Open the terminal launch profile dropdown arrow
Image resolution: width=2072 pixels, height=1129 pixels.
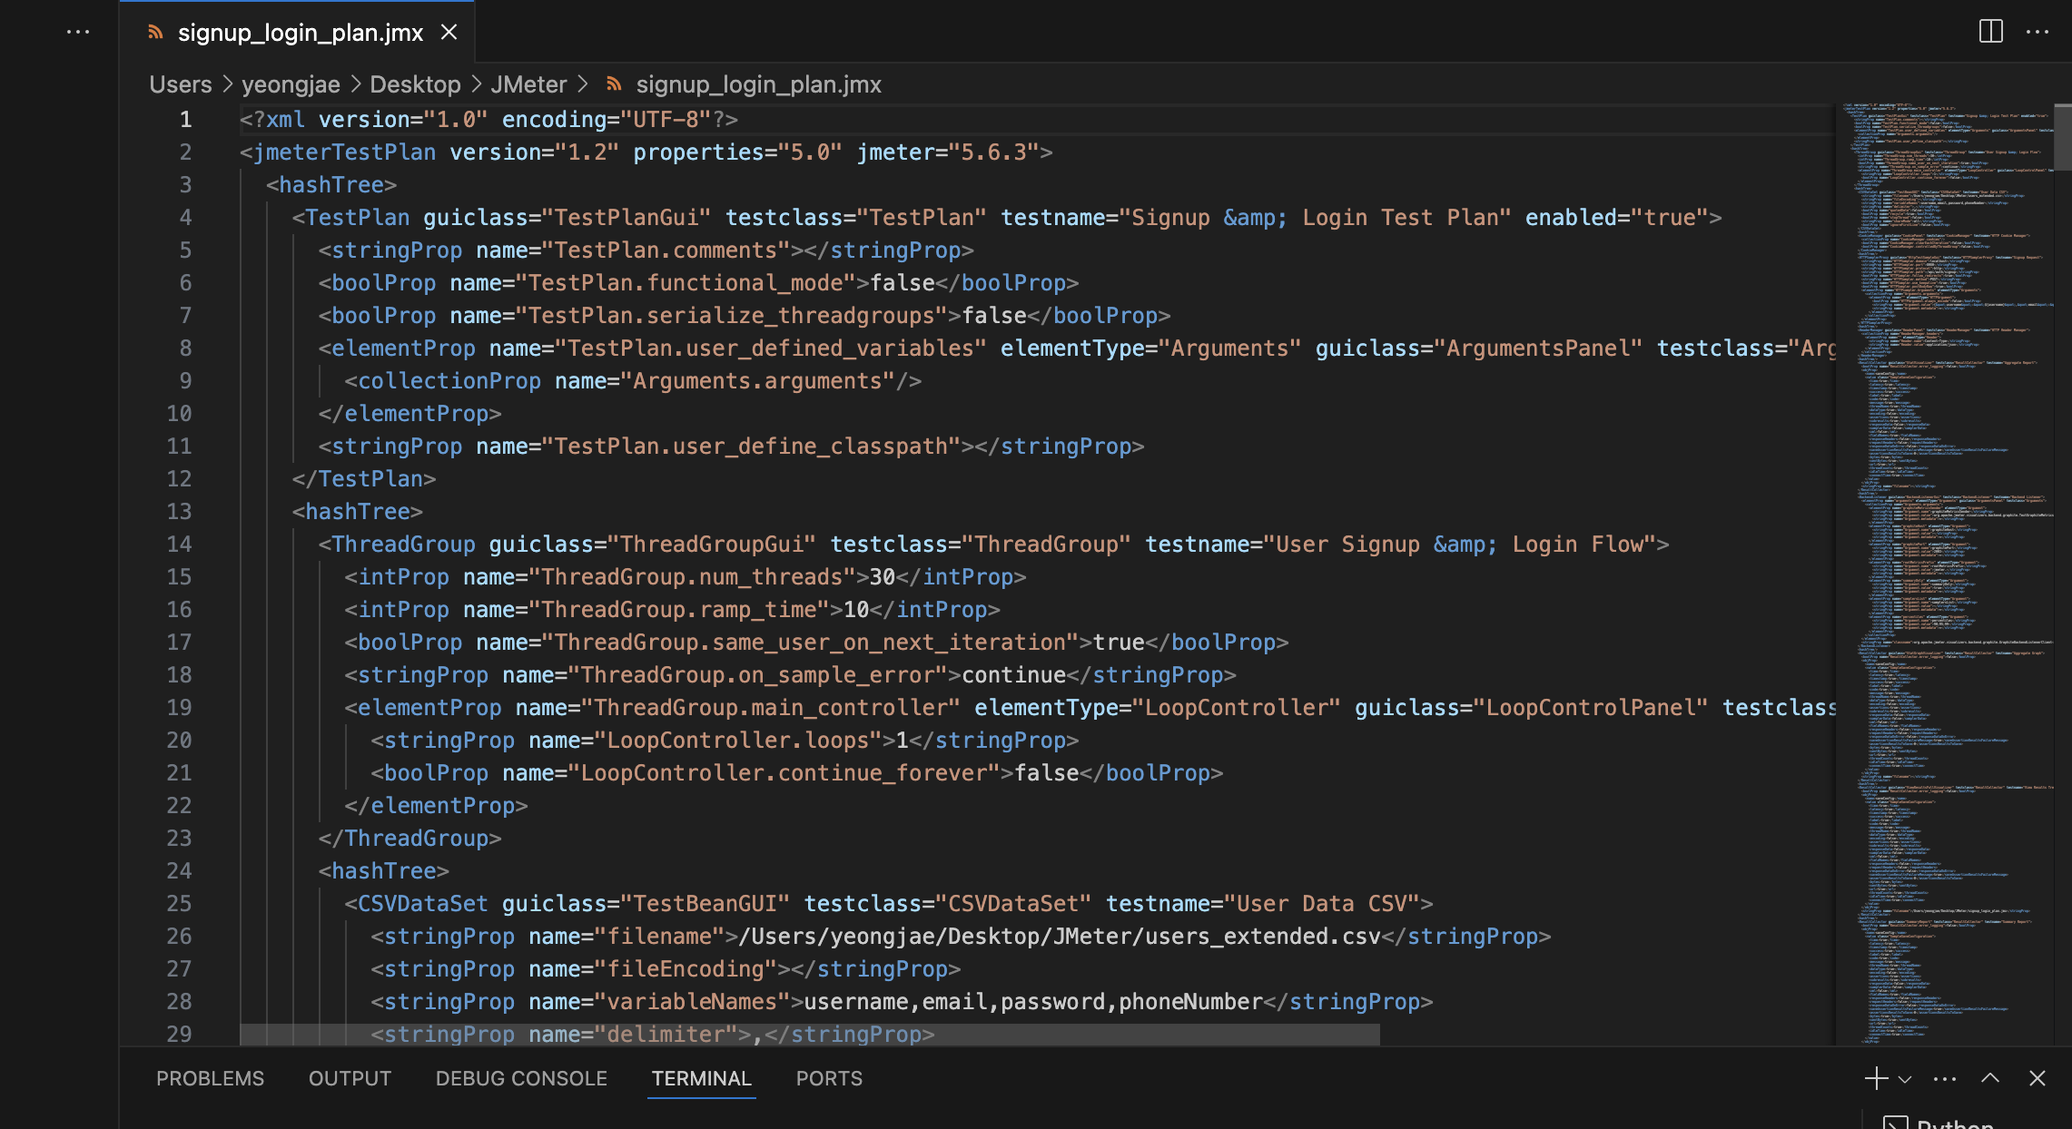click(x=1905, y=1079)
